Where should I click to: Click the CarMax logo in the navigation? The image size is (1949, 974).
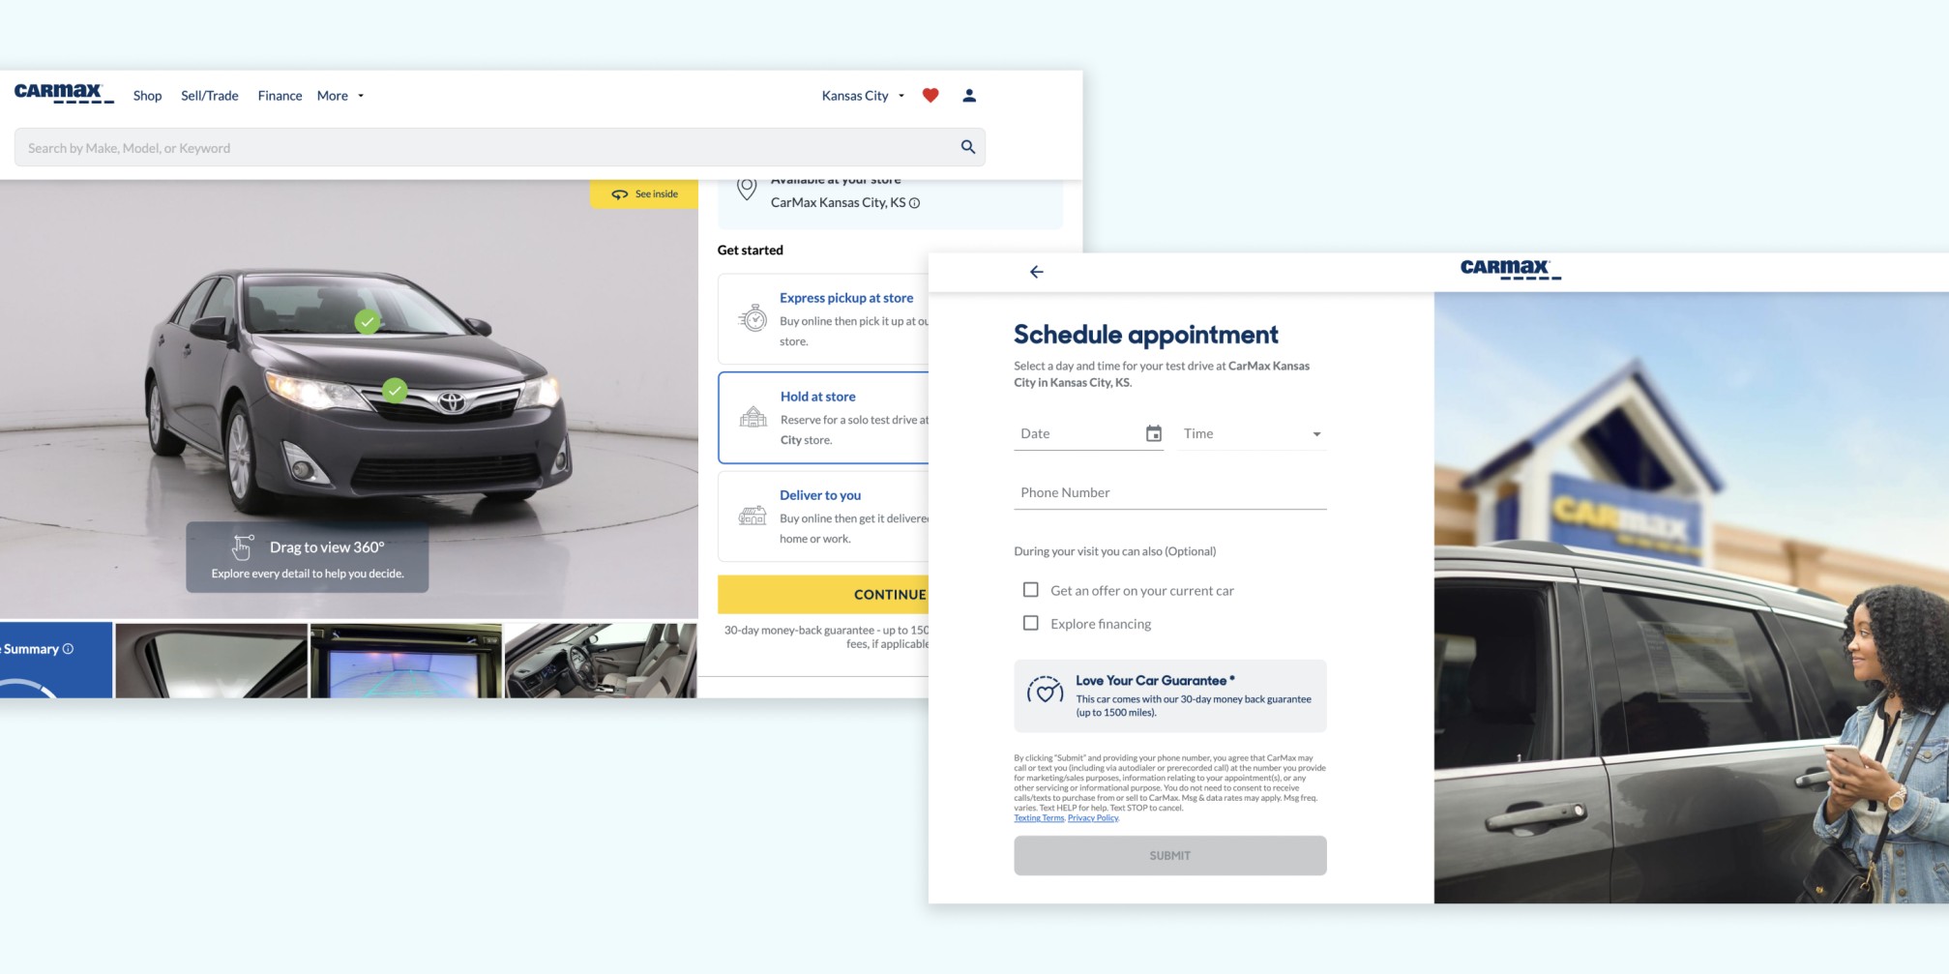coord(62,93)
